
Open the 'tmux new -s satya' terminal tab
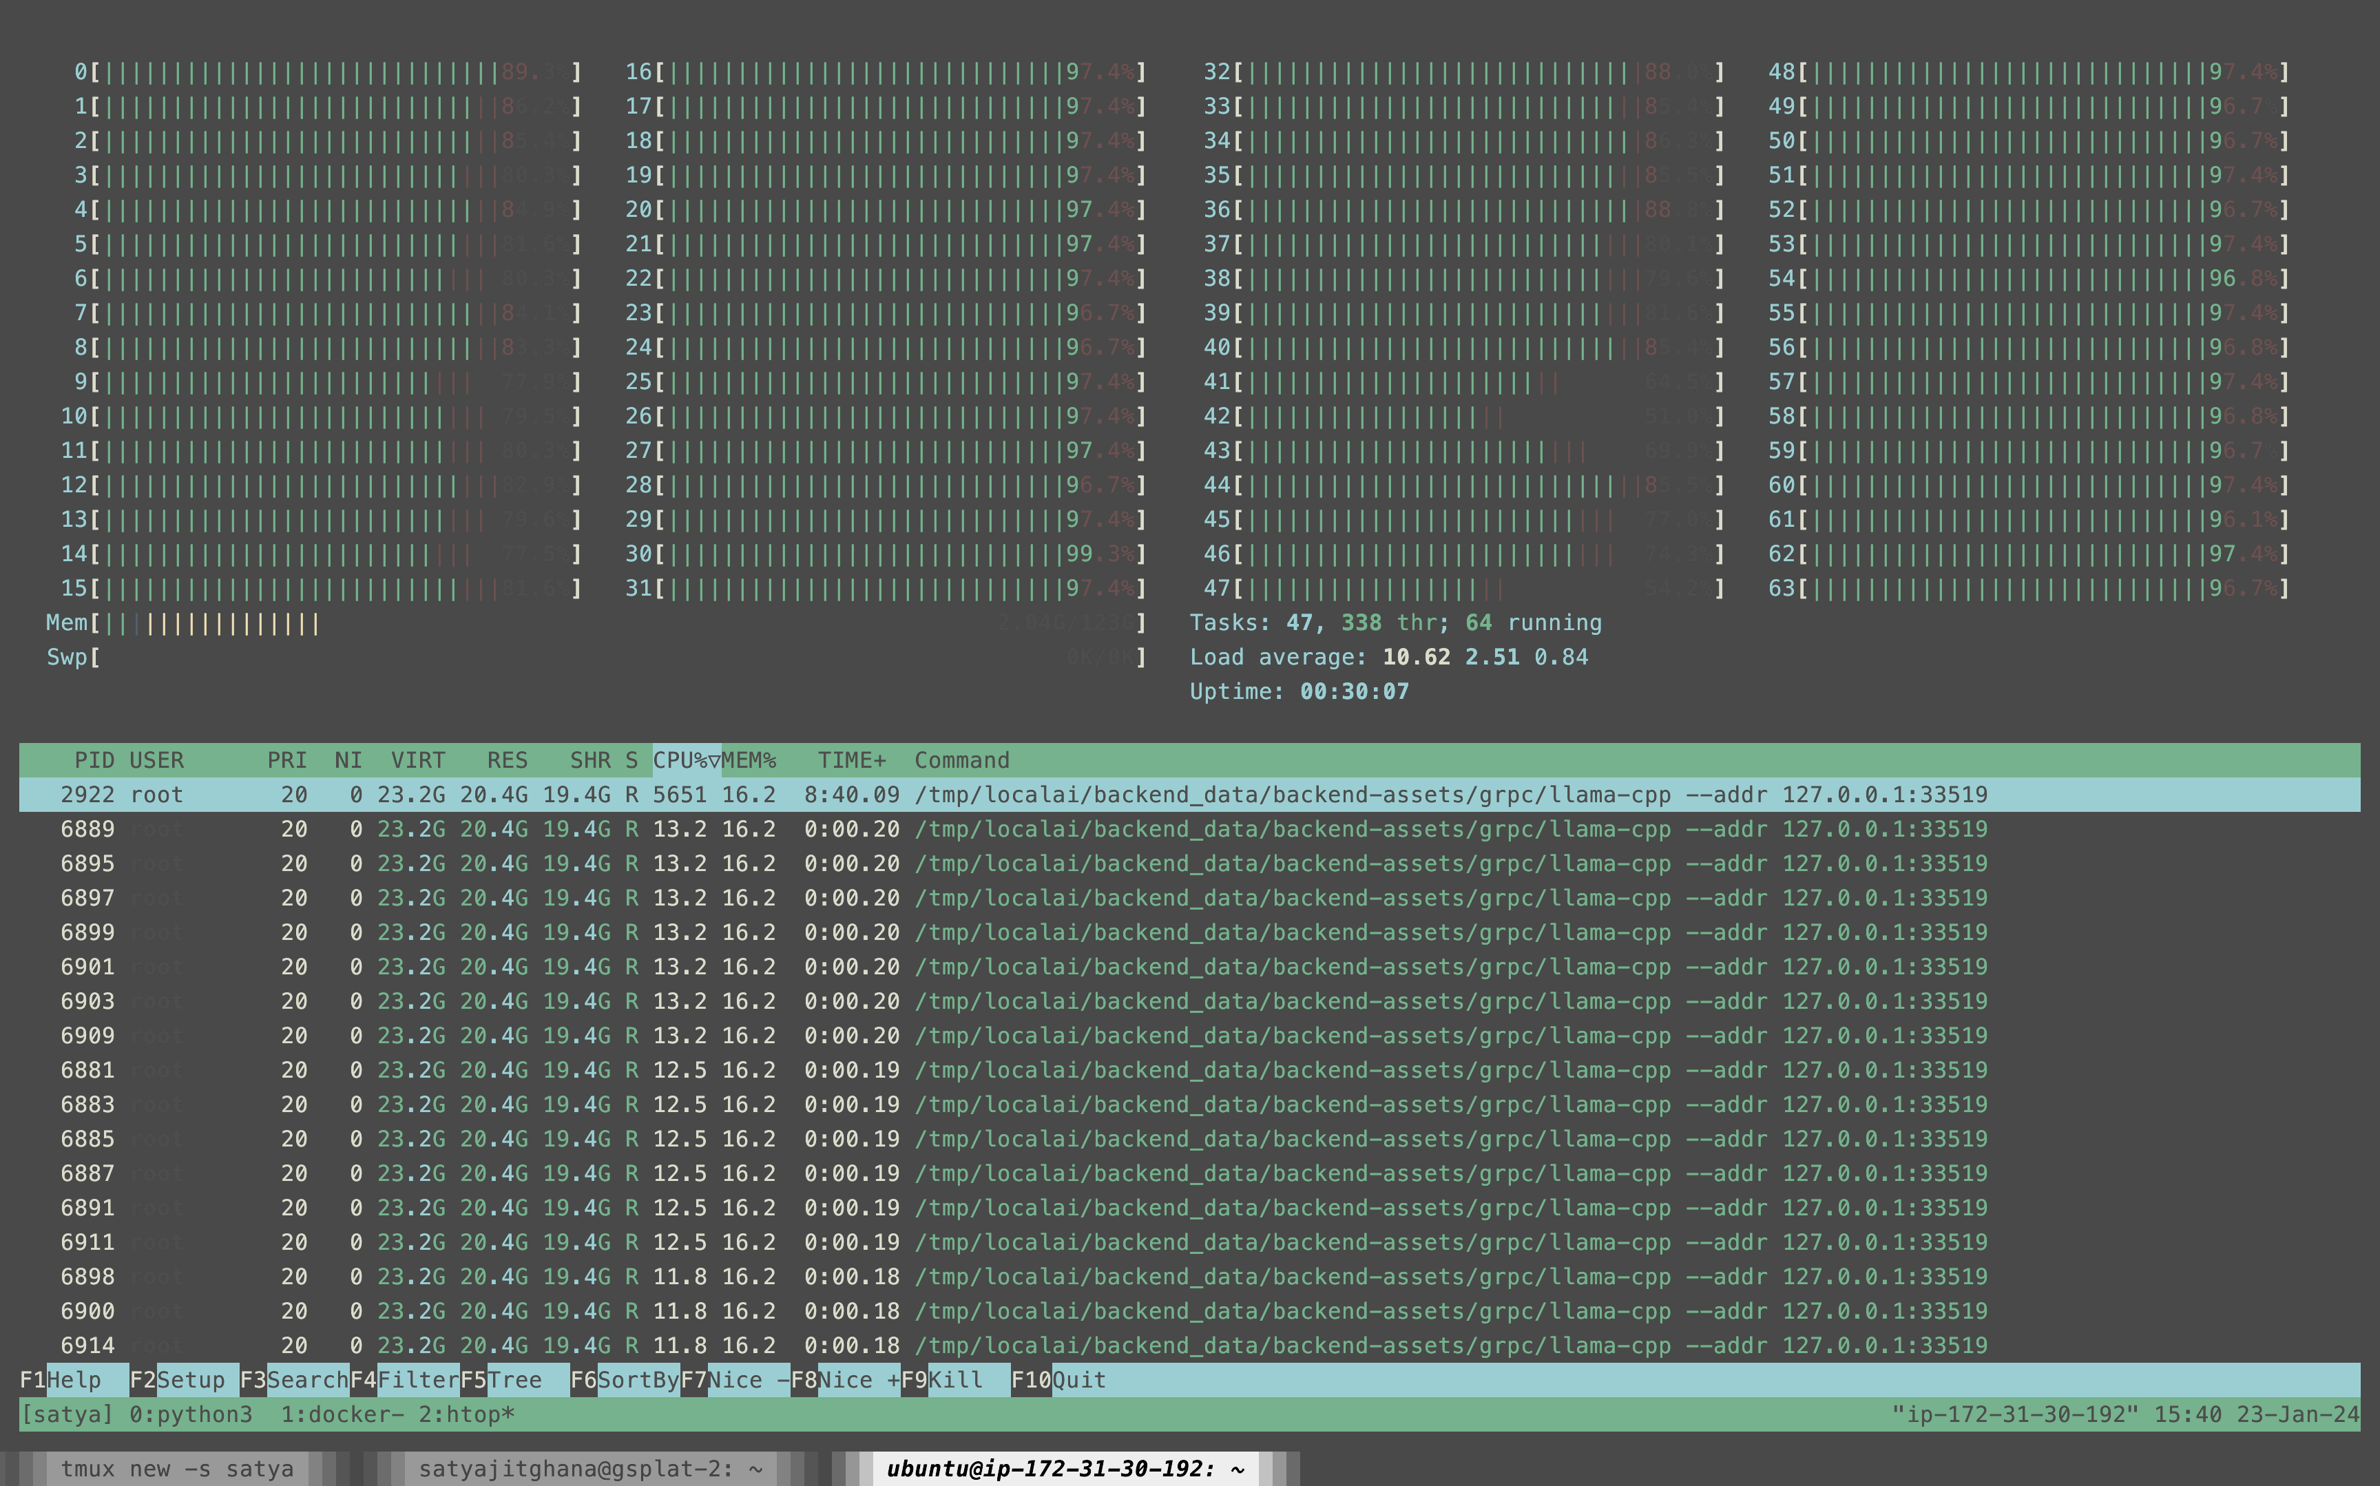(177, 1468)
